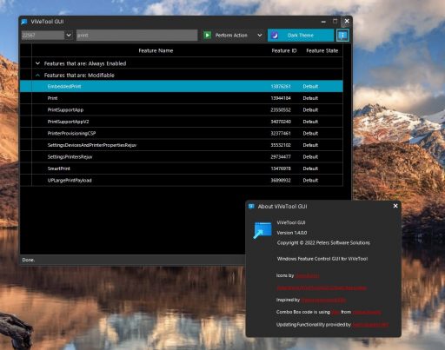Screen dimensions: 445x350
Task: Click the Default state cell of PrintSupportAppV2
Action: (310, 122)
